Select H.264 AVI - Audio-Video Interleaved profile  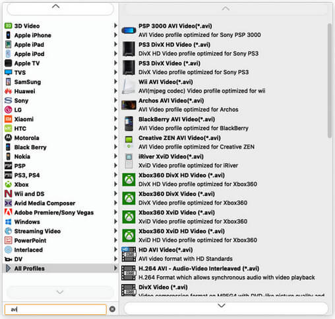pos(224,273)
